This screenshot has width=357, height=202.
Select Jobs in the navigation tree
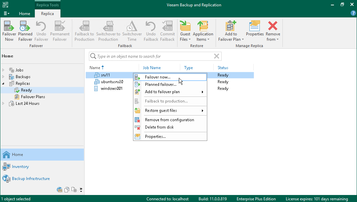click(19, 70)
